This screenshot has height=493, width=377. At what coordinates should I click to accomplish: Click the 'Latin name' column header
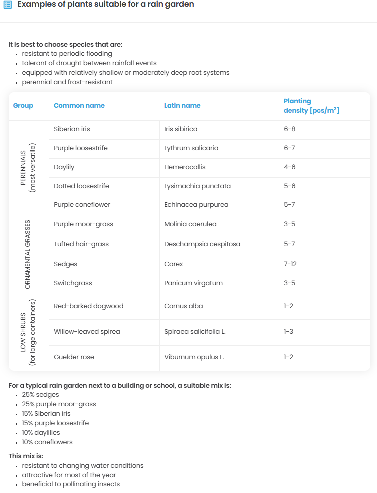[x=182, y=106]
